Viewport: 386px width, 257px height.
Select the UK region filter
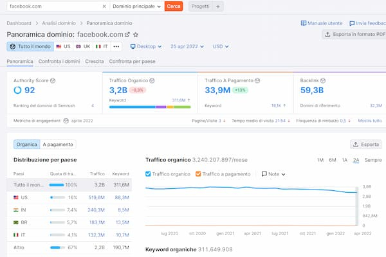[x=83, y=46]
